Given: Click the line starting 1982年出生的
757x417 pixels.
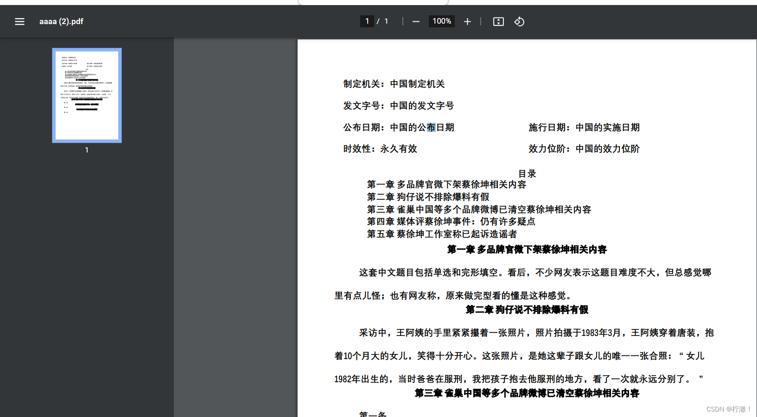Looking at the screenshot, I should pyautogui.click(x=519, y=379).
